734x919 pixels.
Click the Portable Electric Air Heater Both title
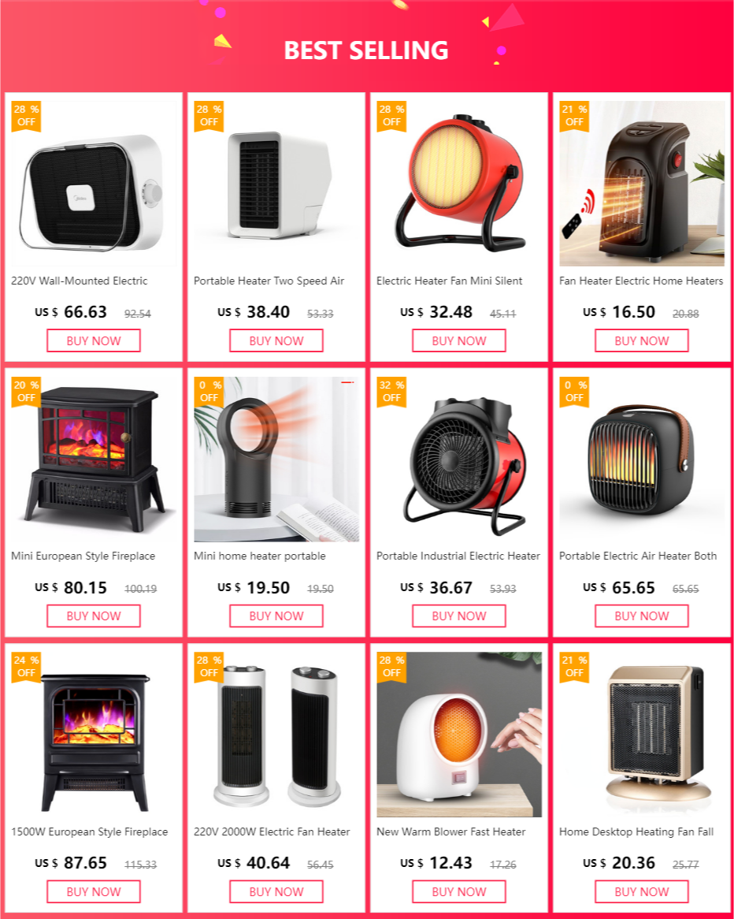[638, 556]
